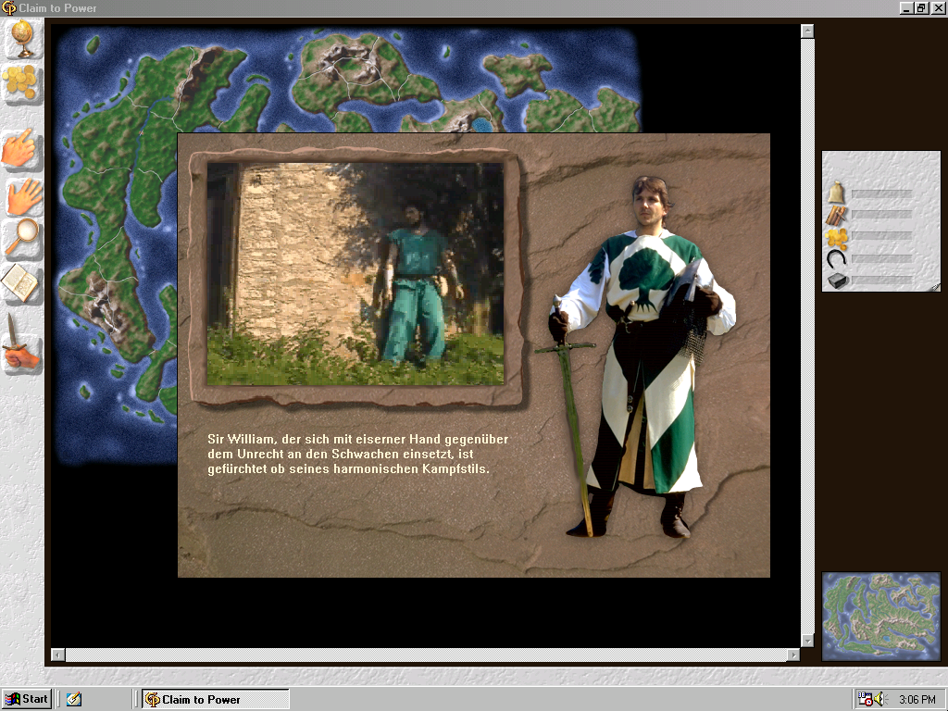Activate the magnifying glass tool
948x711 pixels.
[x=22, y=238]
